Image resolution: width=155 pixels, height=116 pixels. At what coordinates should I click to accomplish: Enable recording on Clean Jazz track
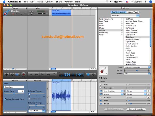tap(13, 14)
